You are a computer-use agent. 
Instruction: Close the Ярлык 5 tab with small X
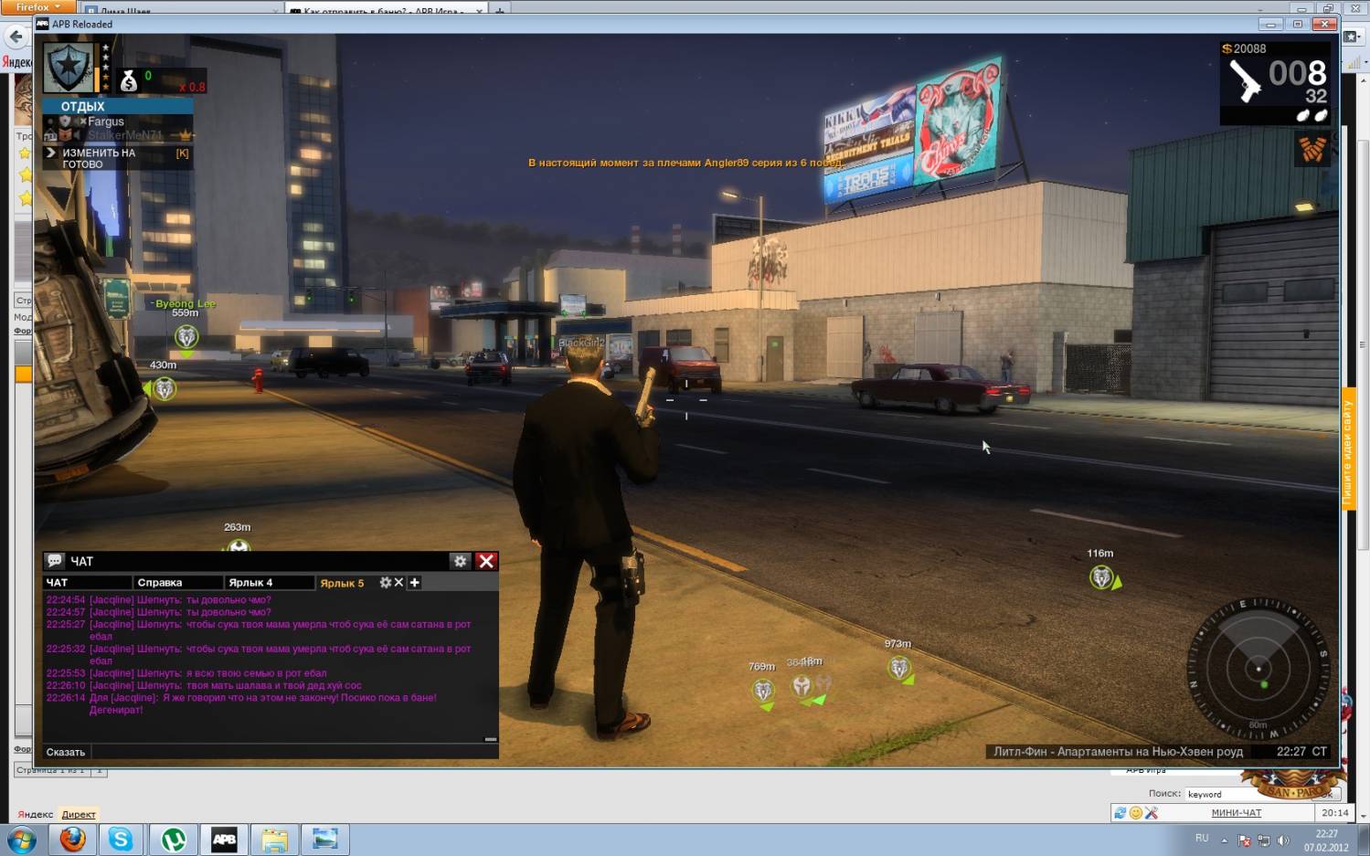pyautogui.click(x=398, y=582)
